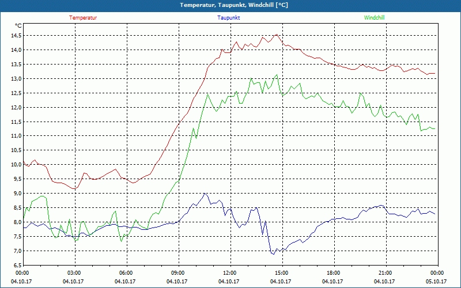
Task: Click the 05.10.17 date label
Action: [436, 282]
